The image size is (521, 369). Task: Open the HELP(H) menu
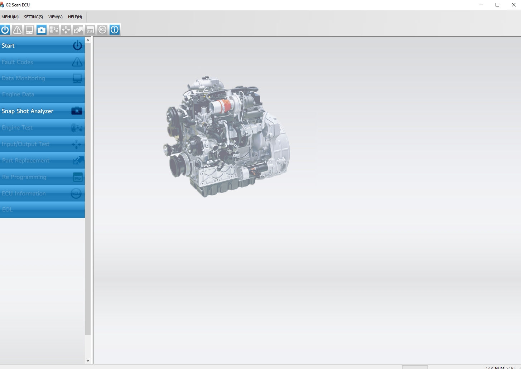pyautogui.click(x=74, y=17)
